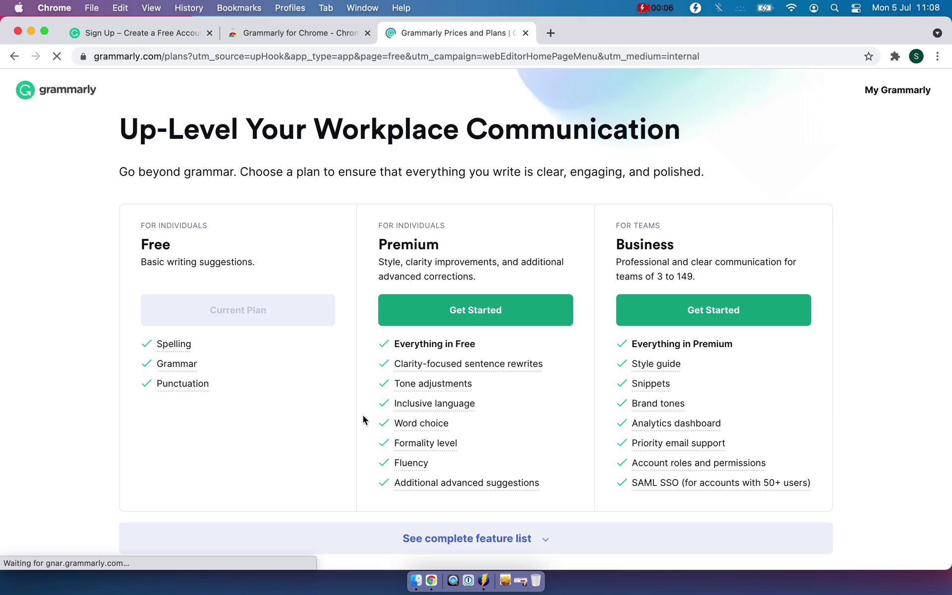Click Word choice feature
This screenshot has height=595, width=952.
[421, 423]
